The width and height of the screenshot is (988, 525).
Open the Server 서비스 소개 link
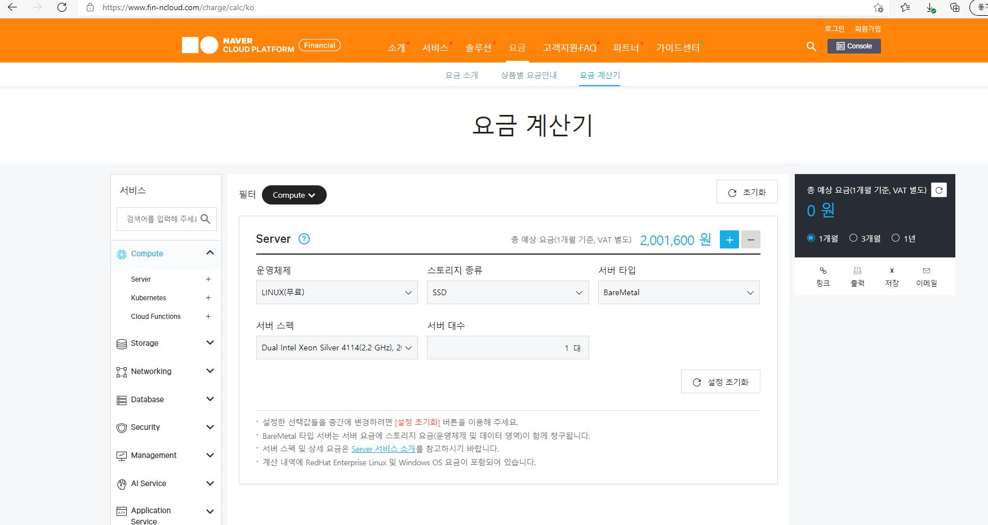(383, 449)
